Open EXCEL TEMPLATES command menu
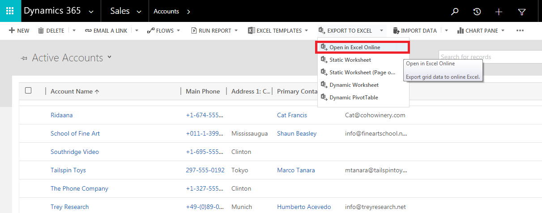Screen dimensions: 542x213 click(x=277, y=31)
